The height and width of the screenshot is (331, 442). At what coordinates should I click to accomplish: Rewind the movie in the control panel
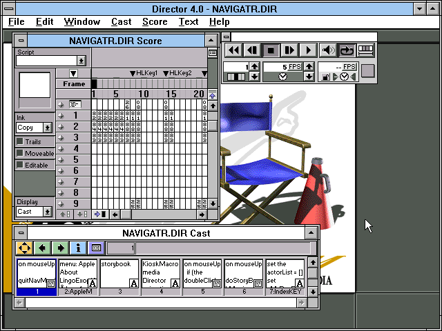pos(233,50)
